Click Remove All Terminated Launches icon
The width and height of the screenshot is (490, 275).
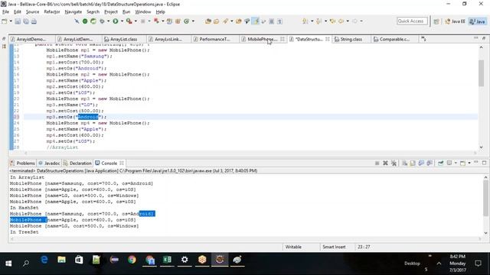[x=394, y=163]
